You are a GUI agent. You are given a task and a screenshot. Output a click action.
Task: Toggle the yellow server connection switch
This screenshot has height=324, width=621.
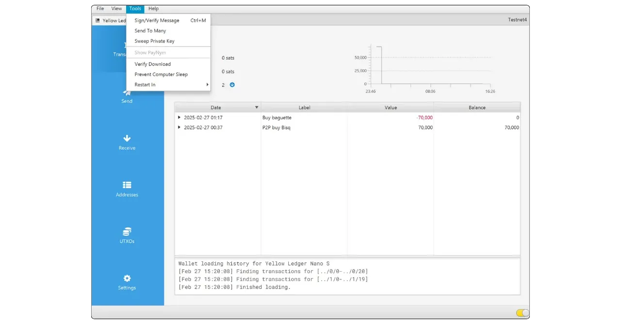[522, 313]
